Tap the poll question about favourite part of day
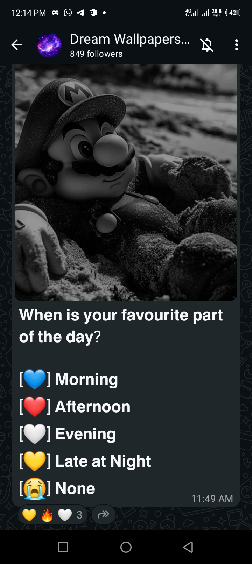This screenshot has height=564, width=252. coord(121,326)
